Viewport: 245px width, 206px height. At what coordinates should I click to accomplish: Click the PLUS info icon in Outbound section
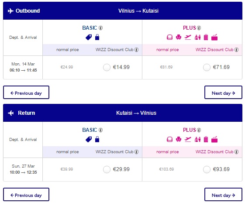tap(199, 28)
